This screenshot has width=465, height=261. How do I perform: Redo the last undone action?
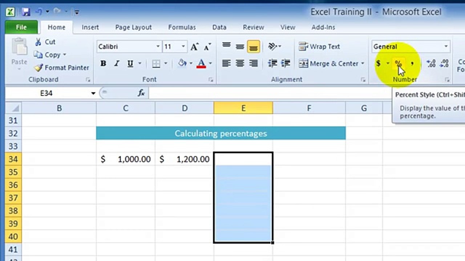[x=57, y=12]
